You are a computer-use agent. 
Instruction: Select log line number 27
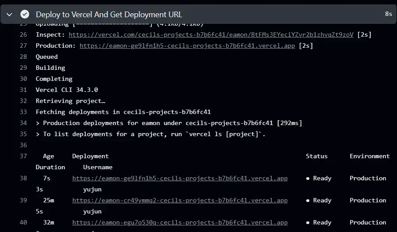[23, 46]
